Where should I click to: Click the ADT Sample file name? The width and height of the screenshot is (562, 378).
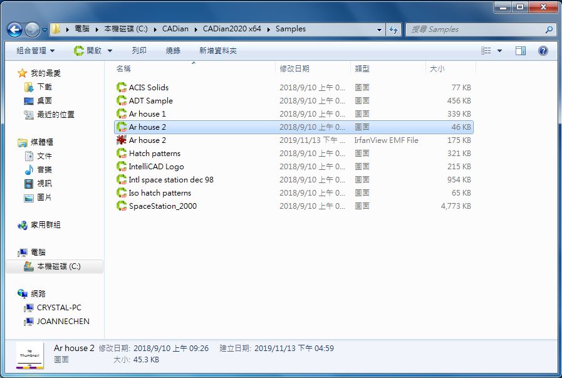[150, 101]
